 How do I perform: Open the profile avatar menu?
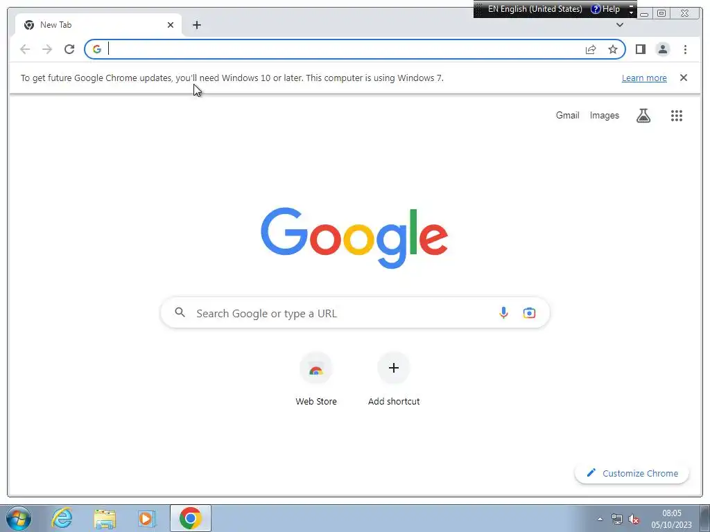(x=662, y=49)
